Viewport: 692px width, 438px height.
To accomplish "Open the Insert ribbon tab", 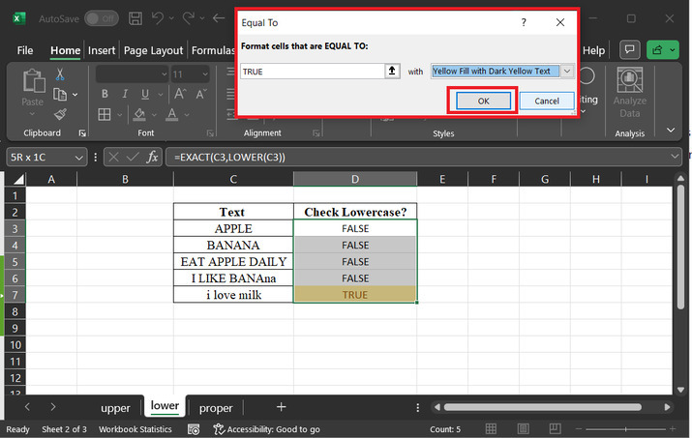I will click(x=102, y=50).
